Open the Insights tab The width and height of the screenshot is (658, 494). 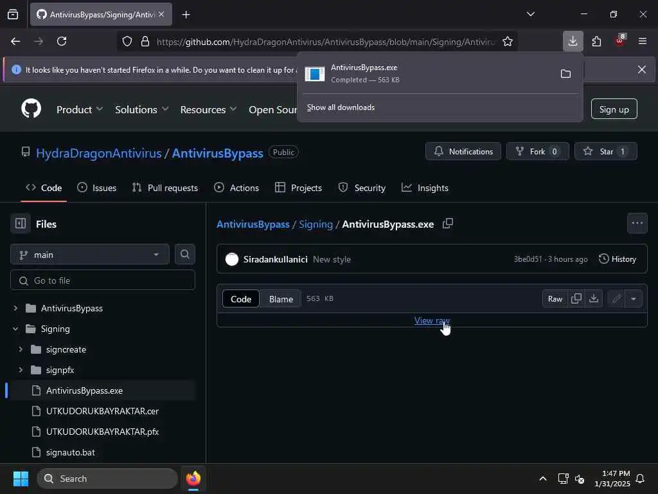[425, 188]
